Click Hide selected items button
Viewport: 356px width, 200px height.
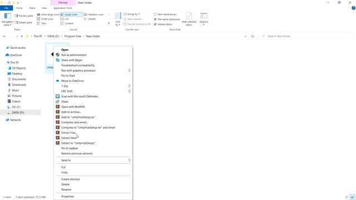[x=189, y=19]
